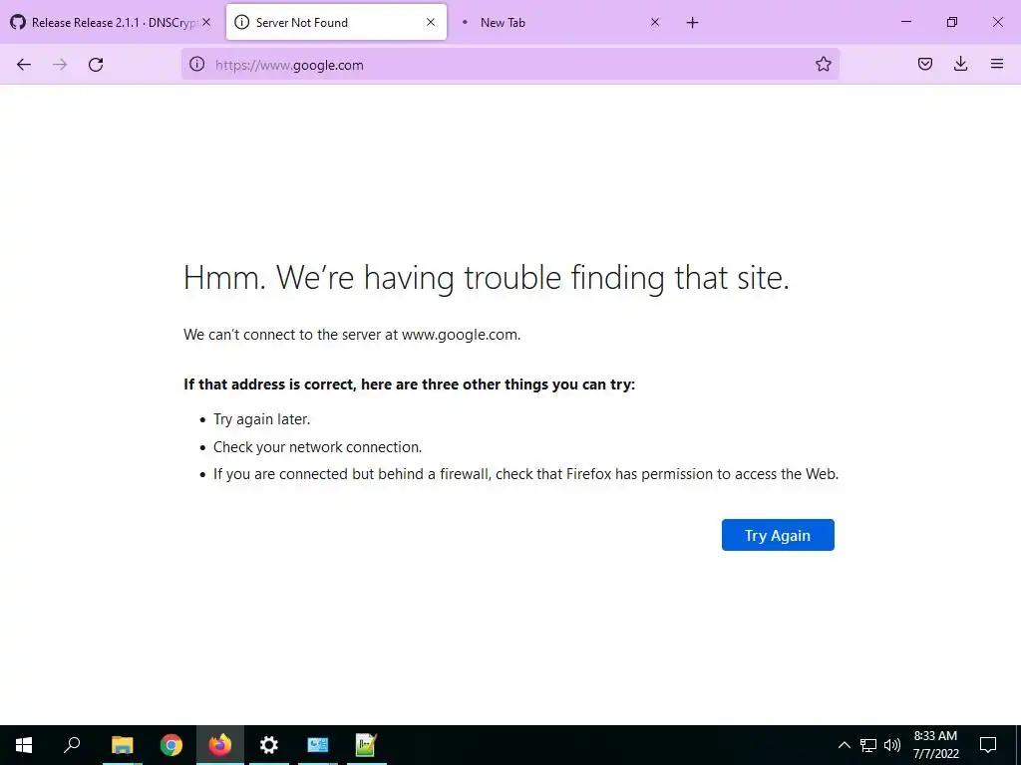Open the Firefox application menu
The width and height of the screenshot is (1021, 765).
coord(997,64)
